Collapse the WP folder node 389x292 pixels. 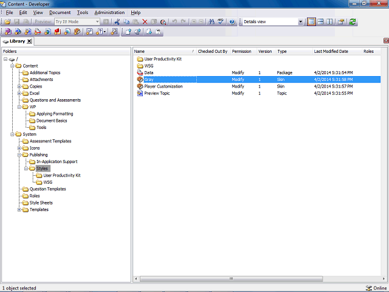[19, 107]
